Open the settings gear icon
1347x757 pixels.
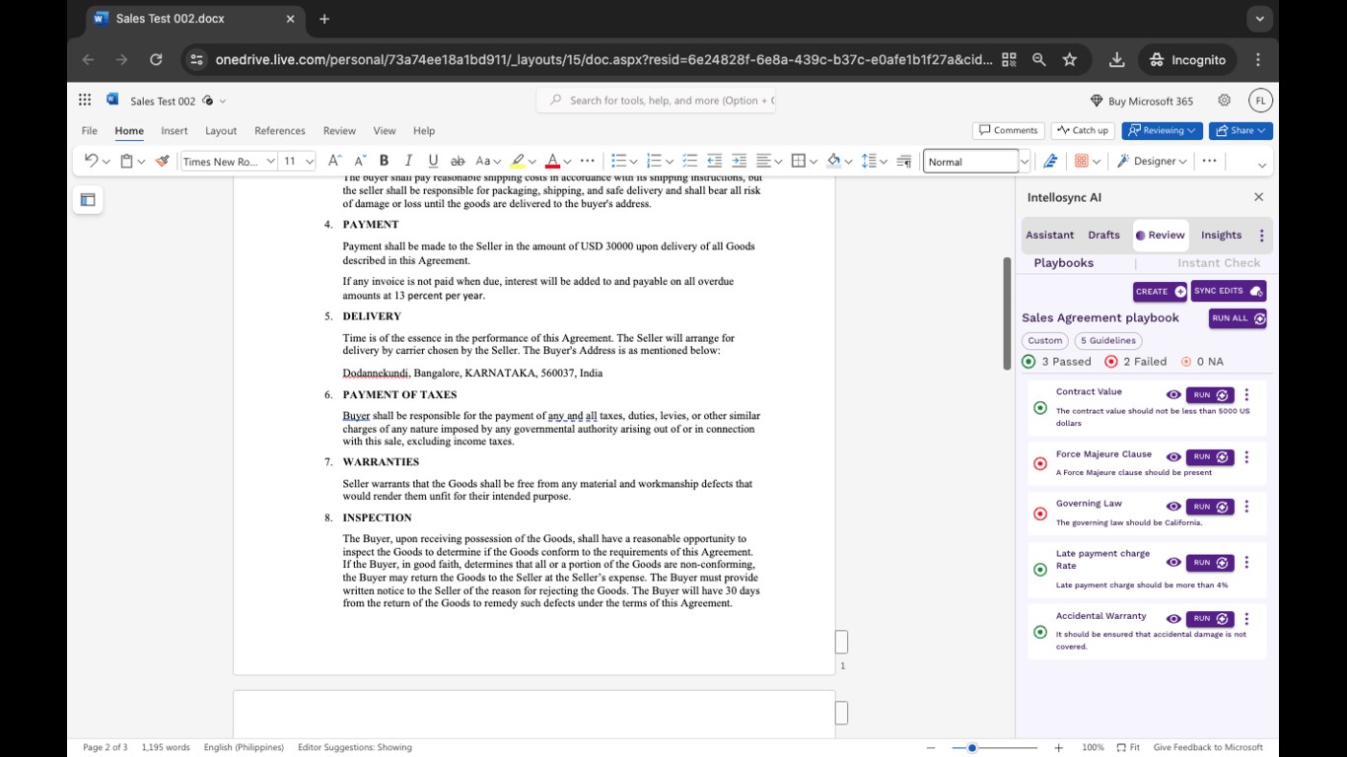pyautogui.click(x=1225, y=101)
